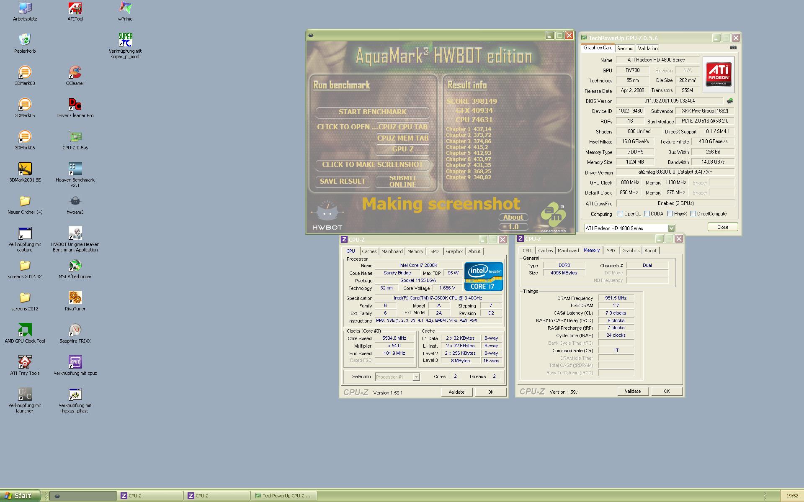Click the Close button in GPU-Z
804x502 pixels.
(x=722, y=227)
